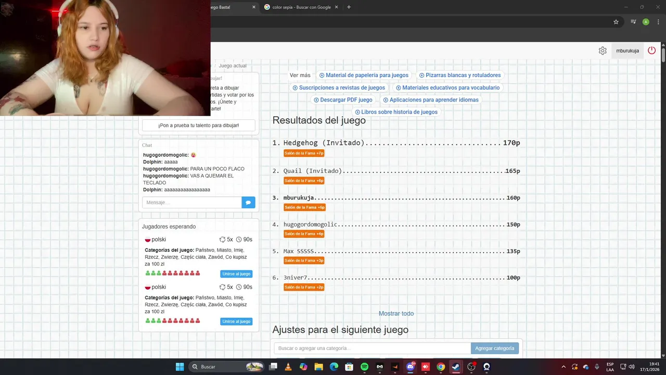Open Aplicaciones para aprender idiomas link

click(x=431, y=100)
